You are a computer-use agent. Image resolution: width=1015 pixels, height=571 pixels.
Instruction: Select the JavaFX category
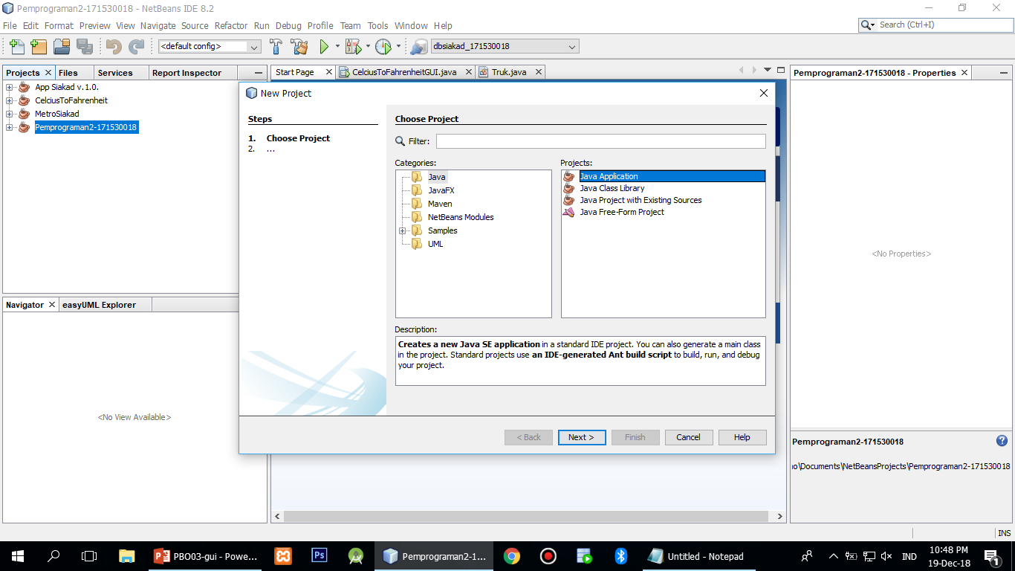[x=441, y=190]
